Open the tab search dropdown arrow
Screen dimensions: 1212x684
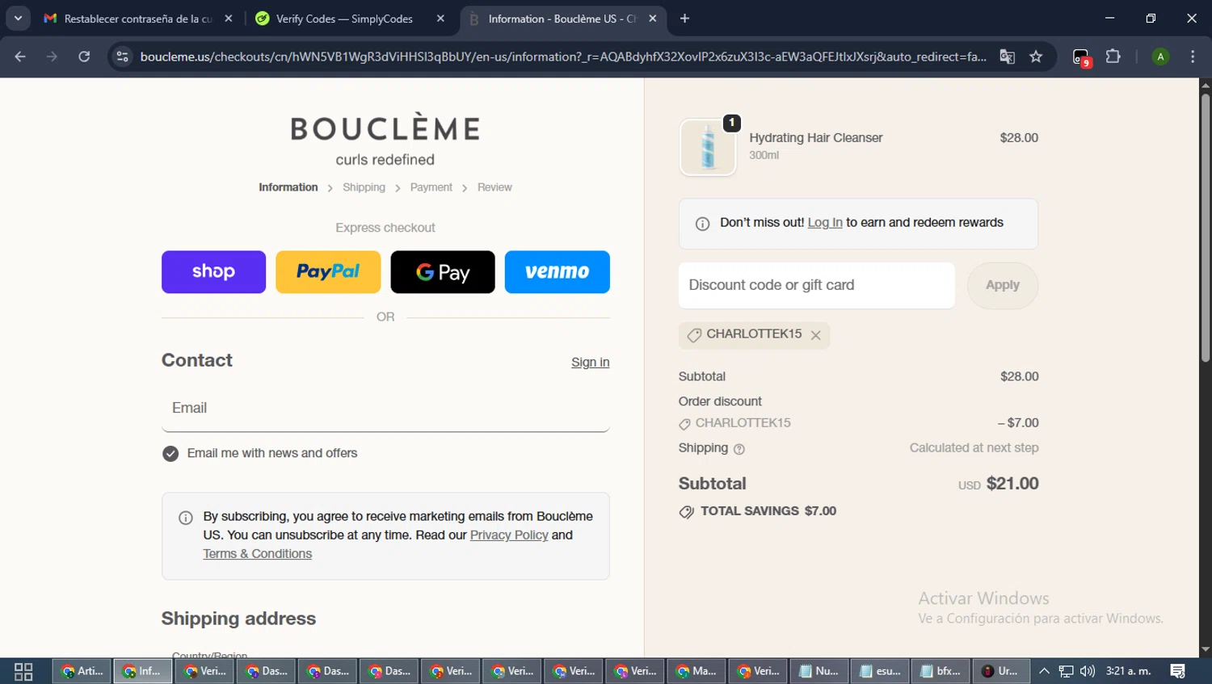pyautogui.click(x=18, y=19)
